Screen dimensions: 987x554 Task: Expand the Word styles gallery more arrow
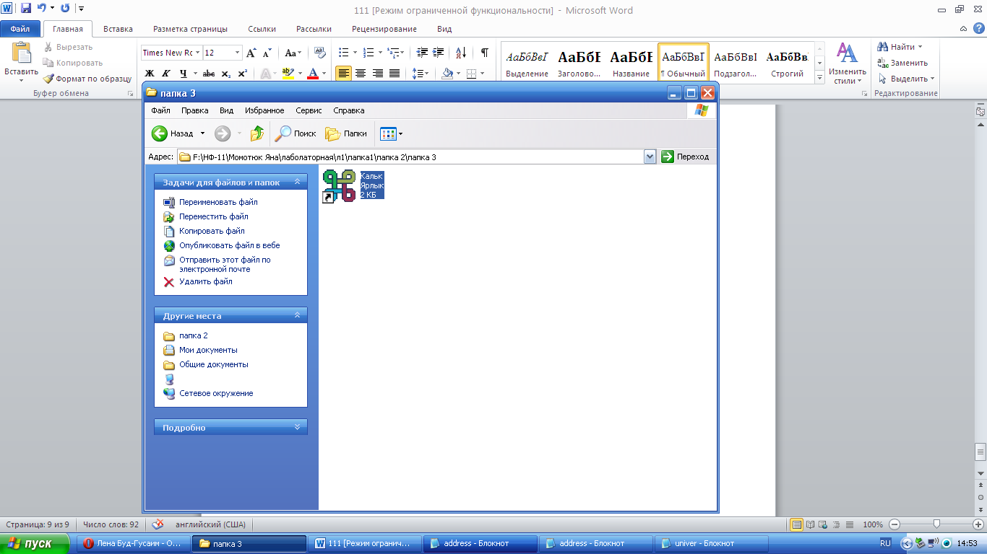[819, 76]
